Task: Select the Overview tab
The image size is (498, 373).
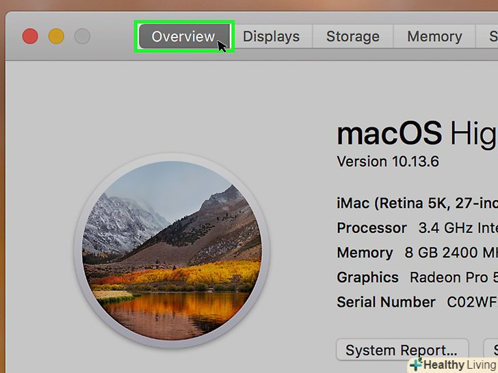Action: 183,36
